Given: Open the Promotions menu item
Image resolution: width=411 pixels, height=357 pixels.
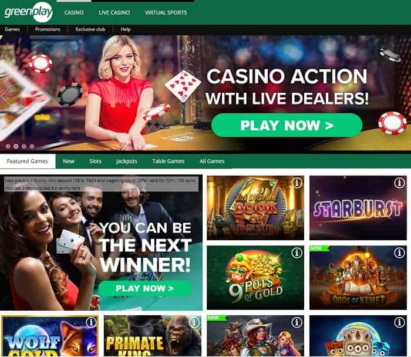Looking at the screenshot, I should [x=48, y=29].
